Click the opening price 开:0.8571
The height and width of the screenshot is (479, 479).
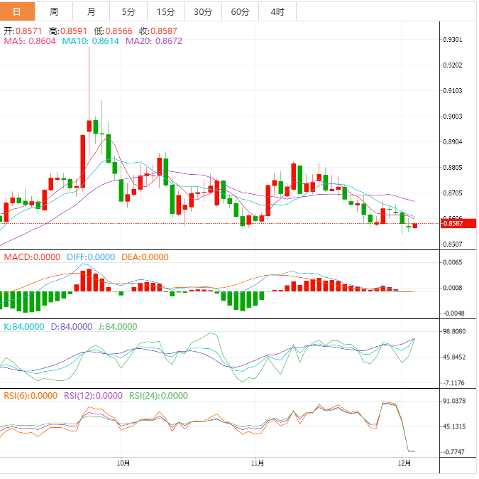[23, 31]
